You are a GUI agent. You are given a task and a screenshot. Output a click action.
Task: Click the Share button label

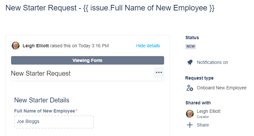[203, 125]
